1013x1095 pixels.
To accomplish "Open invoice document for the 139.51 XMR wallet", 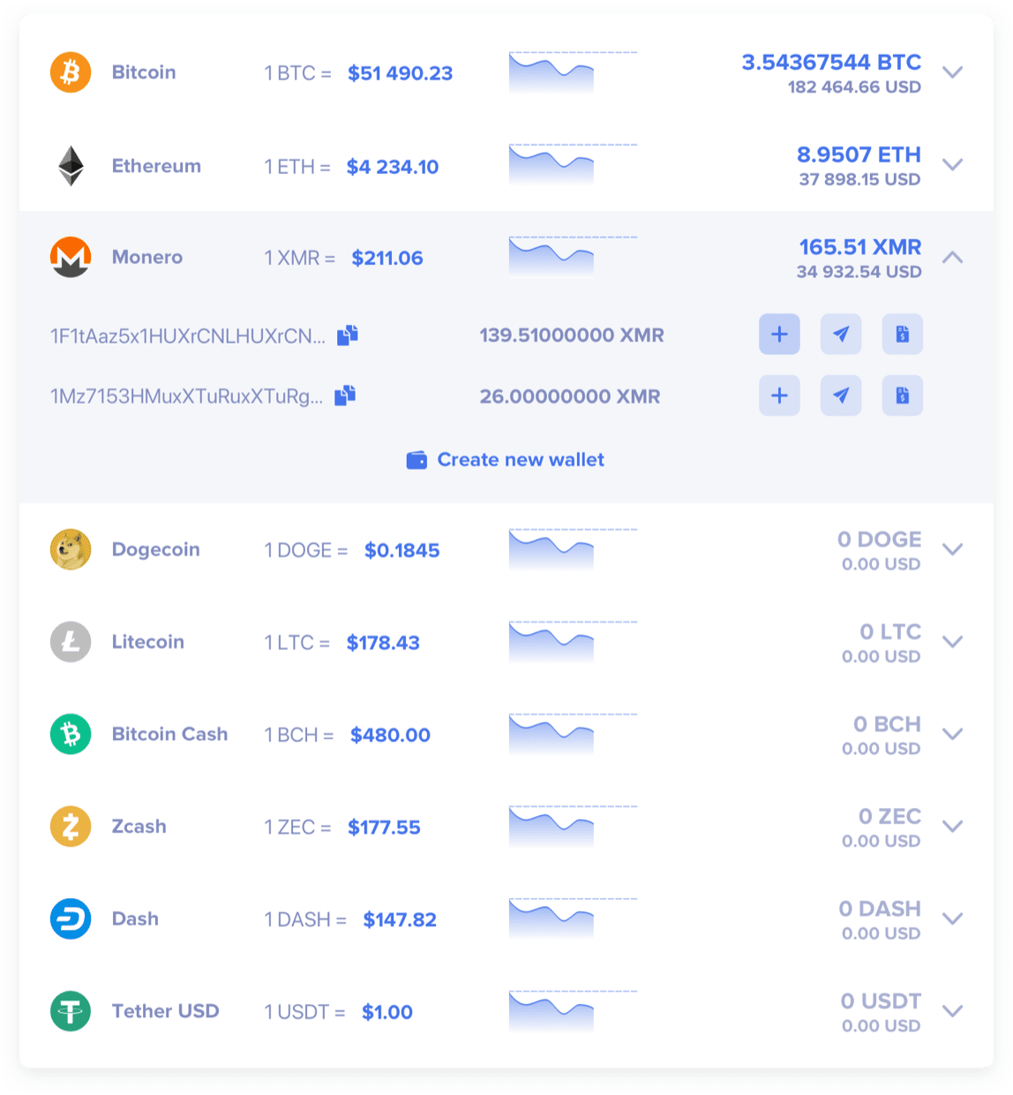I will [x=903, y=334].
